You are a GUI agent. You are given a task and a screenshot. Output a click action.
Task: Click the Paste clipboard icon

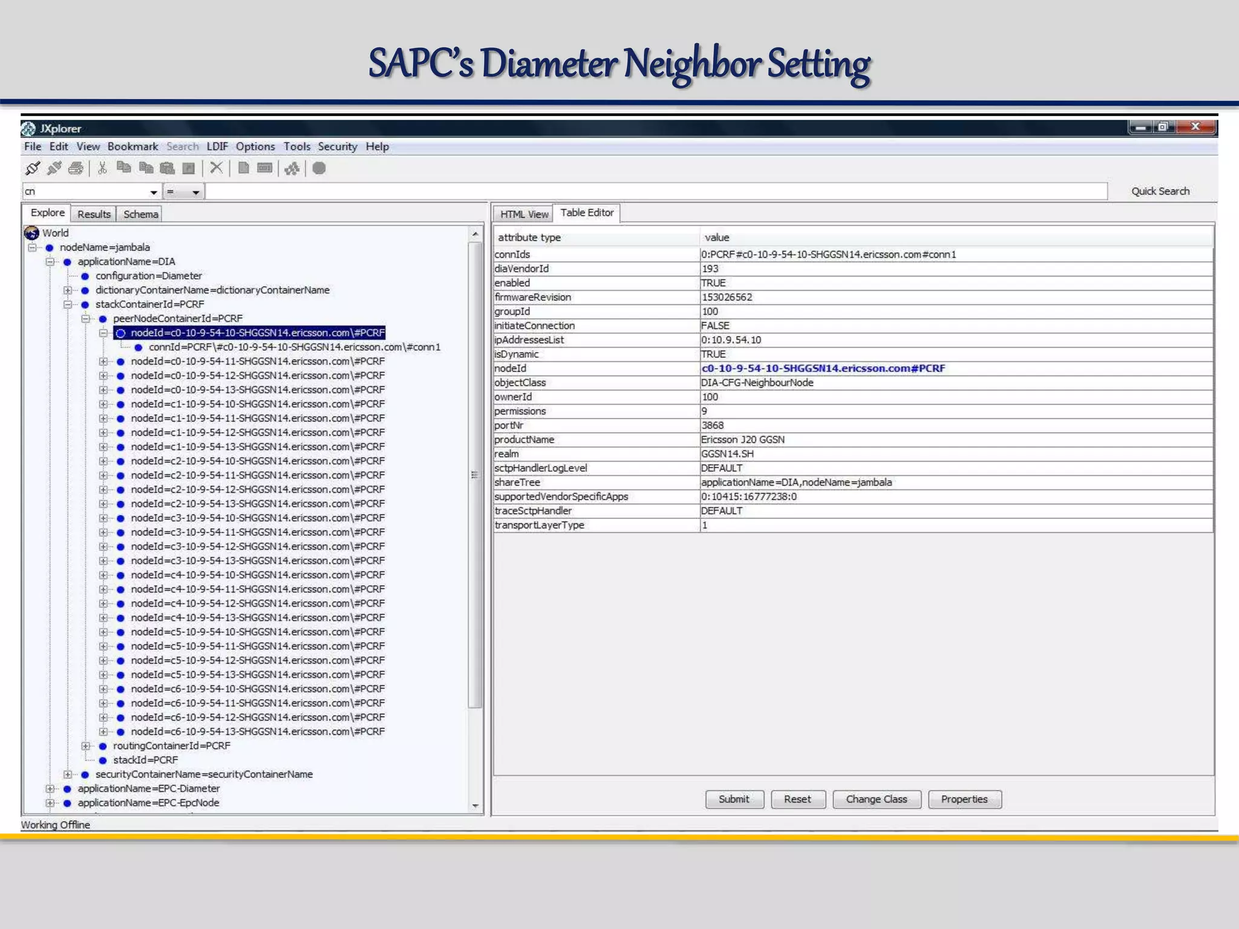click(x=168, y=168)
